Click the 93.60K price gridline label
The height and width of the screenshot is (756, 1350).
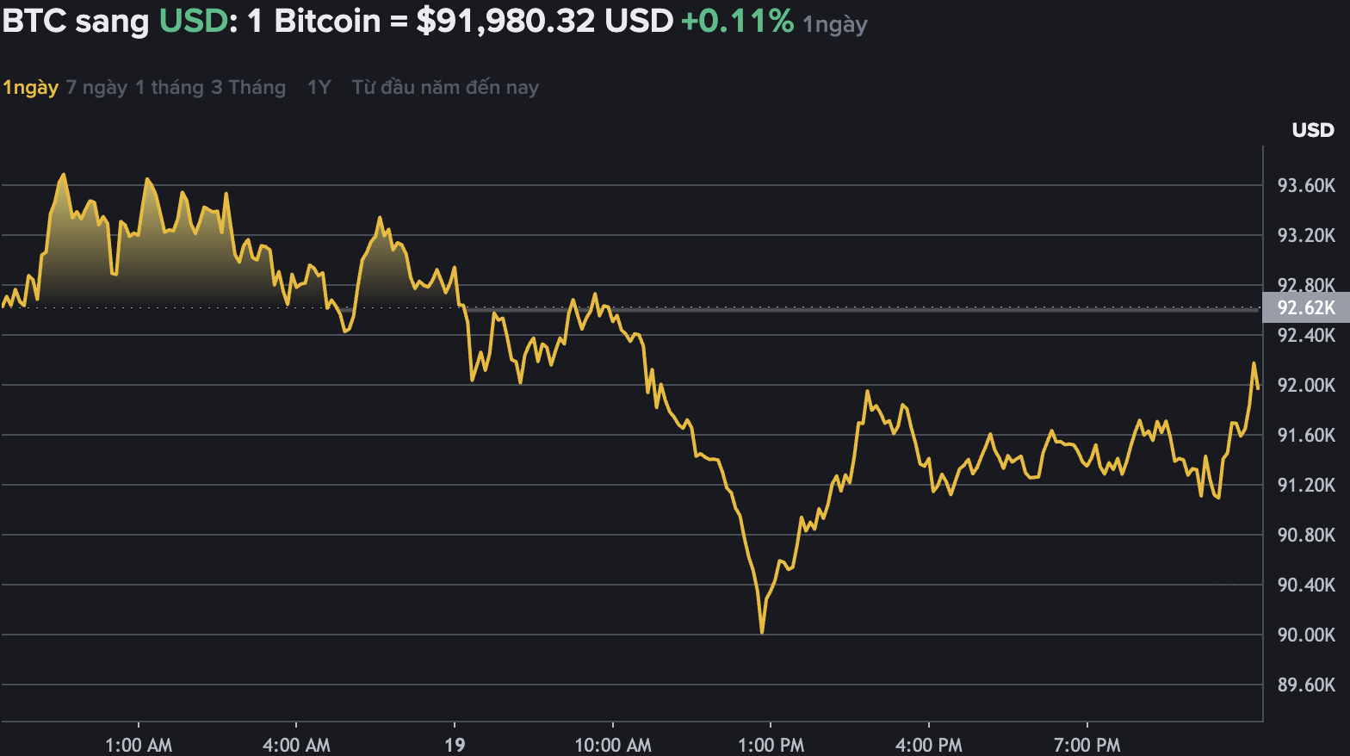click(1307, 185)
